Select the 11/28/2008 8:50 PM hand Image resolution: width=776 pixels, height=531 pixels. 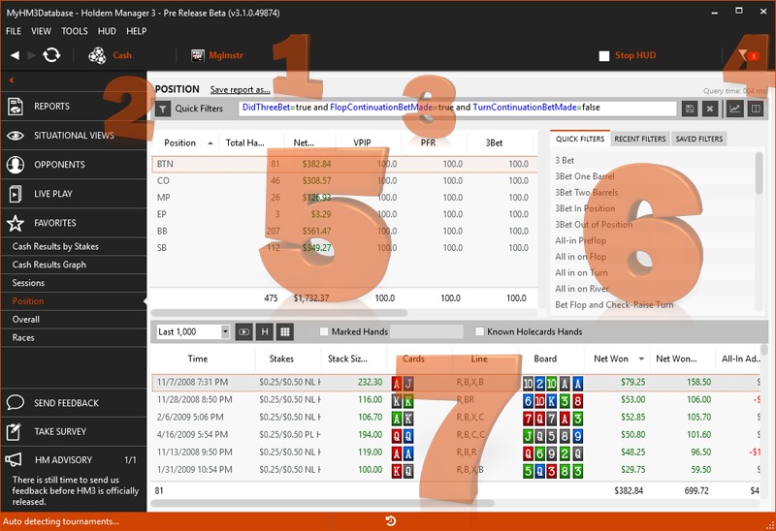(456, 399)
